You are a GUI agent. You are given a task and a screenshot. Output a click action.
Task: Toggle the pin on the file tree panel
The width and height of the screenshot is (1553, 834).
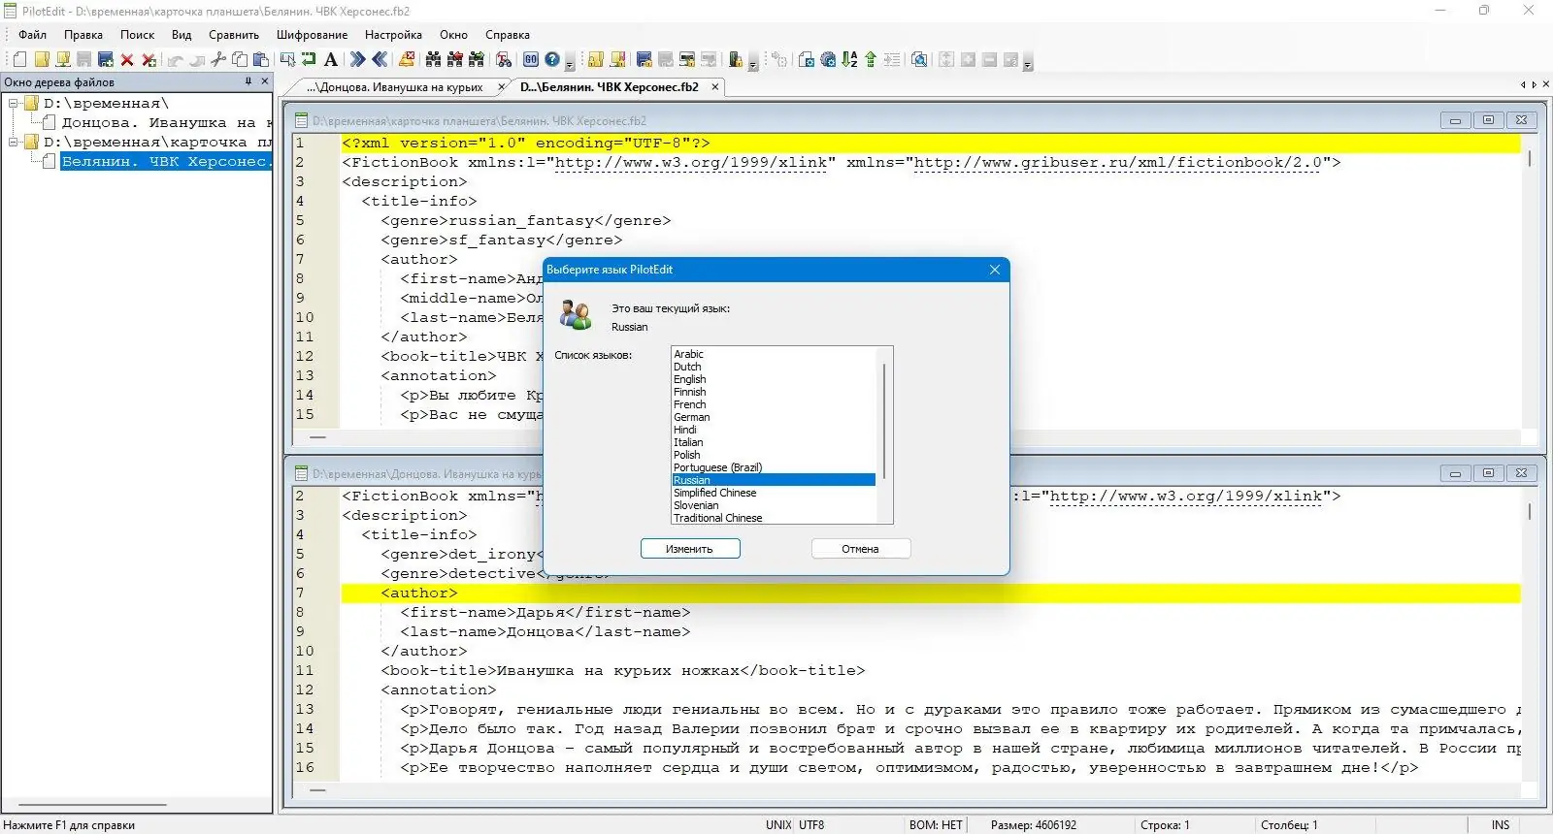(x=248, y=81)
